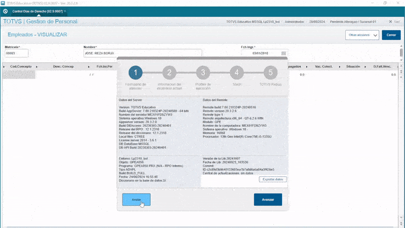Click the arrow left of Vac. Colect. header
405x228 pixels.
point(307,67)
